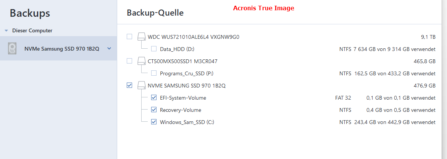Click the NVME SAMSUNG SSD 970 disk icon

coord(141,85)
